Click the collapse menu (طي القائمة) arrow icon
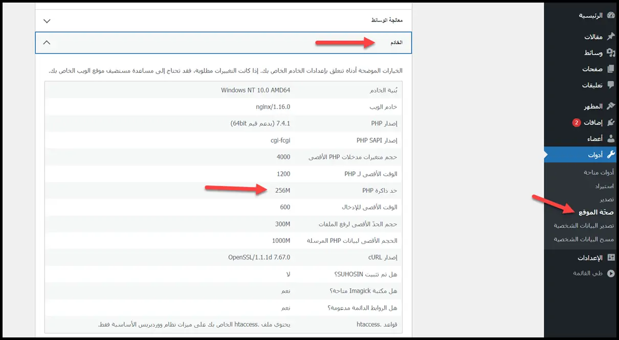Viewport: 619px width, 340px height. click(610, 274)
